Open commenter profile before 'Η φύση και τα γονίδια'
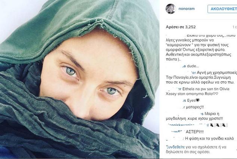Viewport: 237px width, 159px height. coord(175,138)
